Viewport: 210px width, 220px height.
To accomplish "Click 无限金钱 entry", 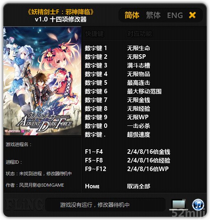I will click(139, 100).
